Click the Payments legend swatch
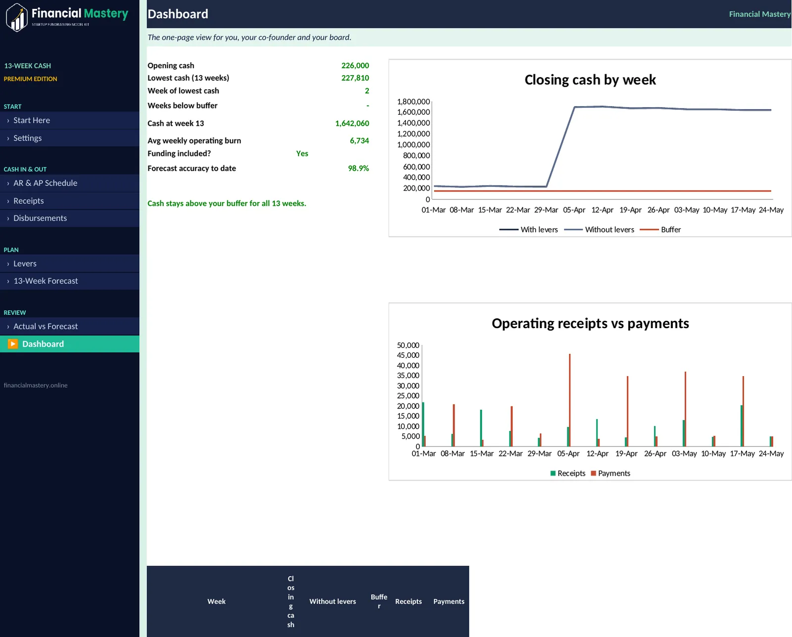 click(x=594, y=474)
